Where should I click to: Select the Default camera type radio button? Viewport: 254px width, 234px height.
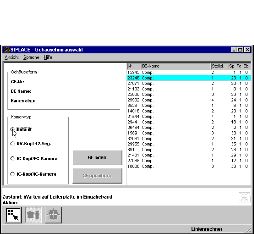13,129
